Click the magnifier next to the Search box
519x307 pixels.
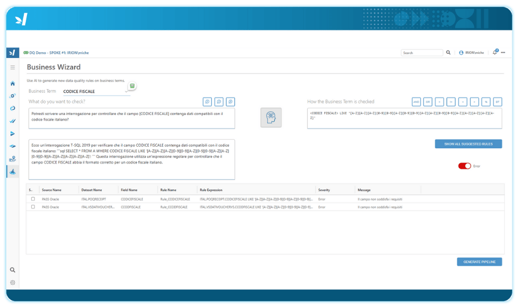(448, 53)
